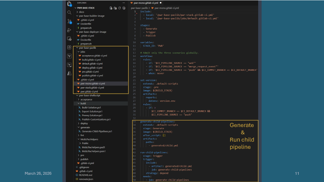Viewport: 324px width, 182px height.
Task: Open the Source Control view icon
Action: pyautogui.click(x=69, y=21)
